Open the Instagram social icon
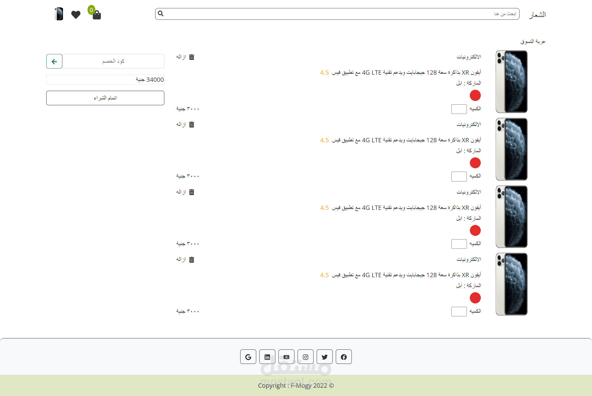This screenshot has width=592, height=396. (x=305, y=357)
